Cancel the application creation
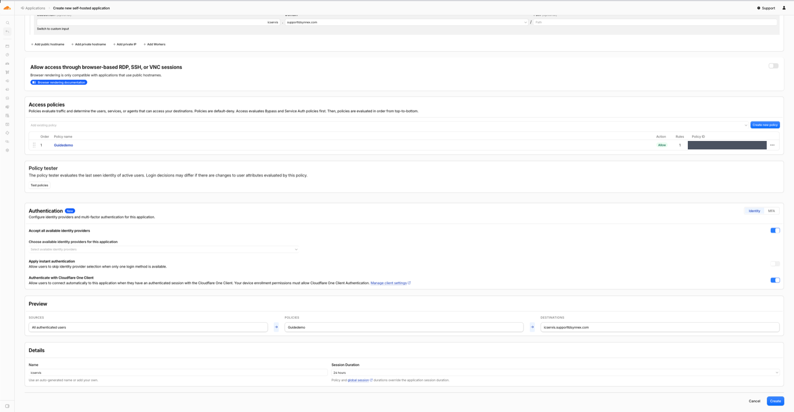The height and width of the screenshot is (412, 794). 754,401
